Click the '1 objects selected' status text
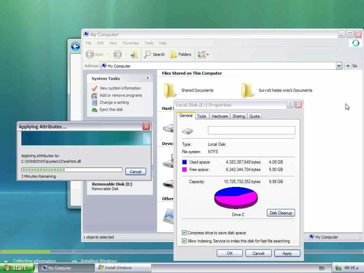 [x=99, y=237]
